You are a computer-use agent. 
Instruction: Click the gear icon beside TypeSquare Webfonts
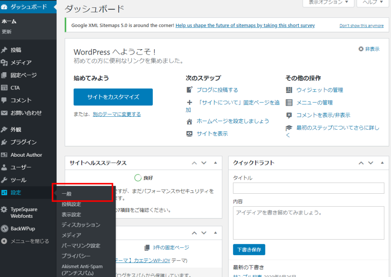click(x=4, y=209)
